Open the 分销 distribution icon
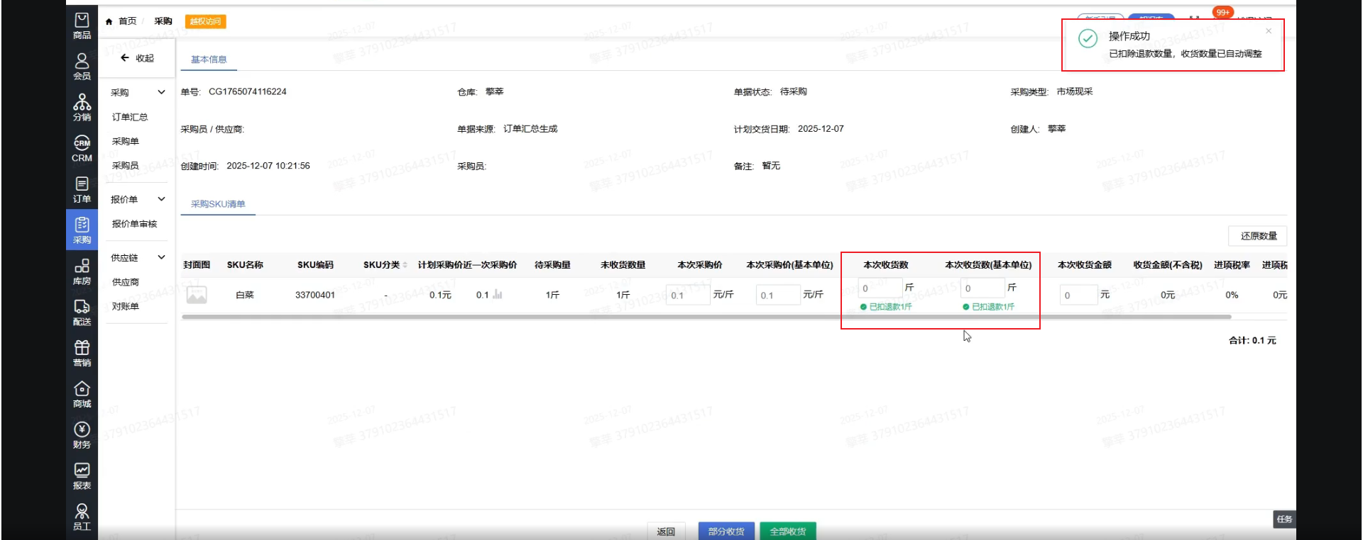 (82, 107)
